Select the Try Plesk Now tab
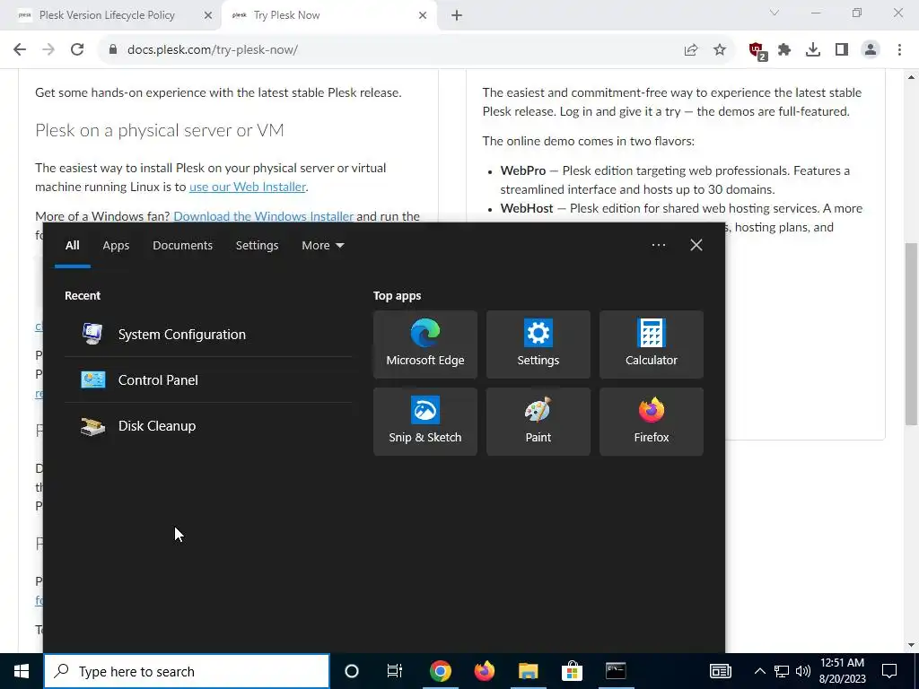Image resolution: width=919 pixels, height=689 pixels. pos(329,15)
